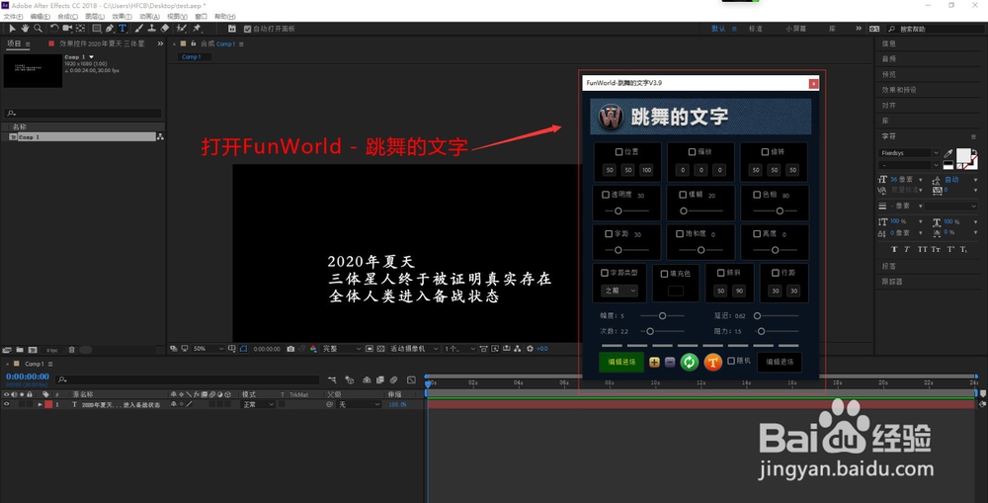This screenshot has height=503, width=988.
Task: Click the green 编辑进场 button
Action: coord(620,362)
